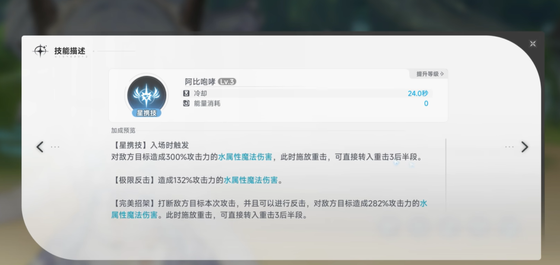This screenshot has height=265, width=560.
Task: Go to the previous skill with left arrow
Action: pyautogui.click(x=40, y=147)
